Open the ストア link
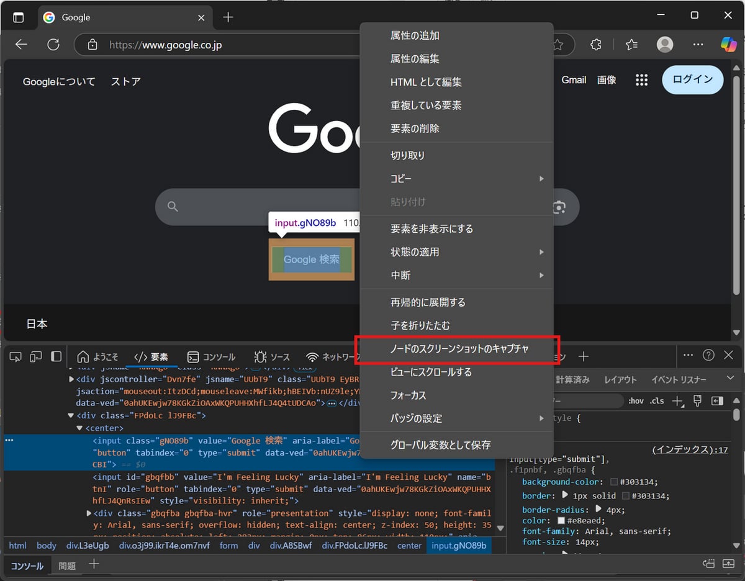Image resolution: width=745 pixels, height=581 pixels. point(126,81)
